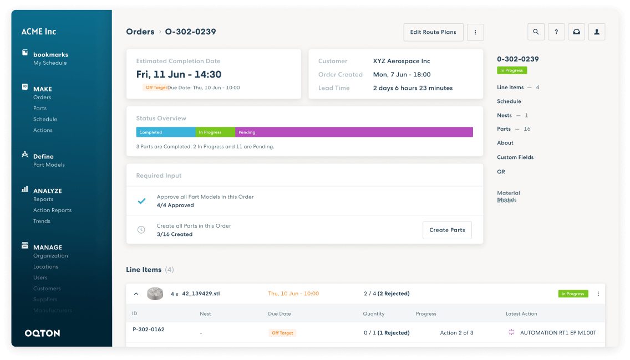The image size is (630, 360).
Task: Open the line item three-dot menu
Action: click(598, 294)
